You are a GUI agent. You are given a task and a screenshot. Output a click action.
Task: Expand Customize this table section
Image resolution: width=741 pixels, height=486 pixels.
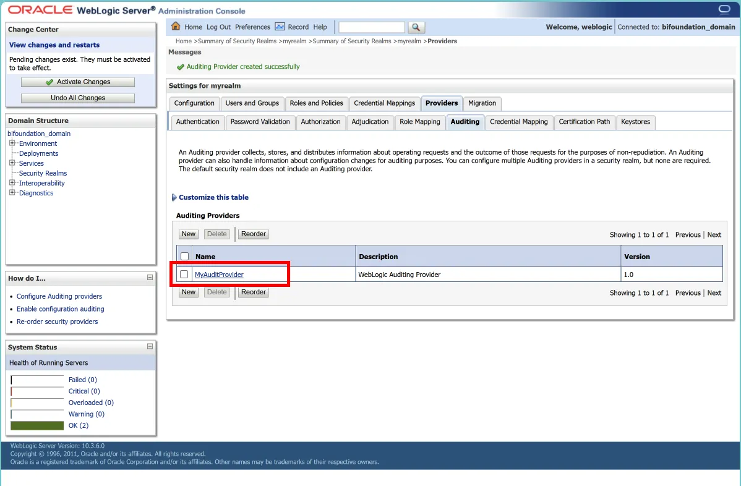pyautogui.click(x=174, y=197)
